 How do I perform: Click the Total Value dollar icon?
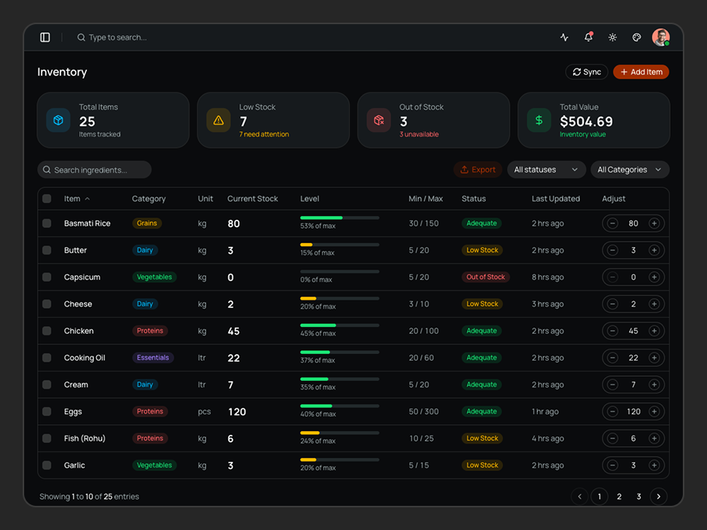click(539, 120)
